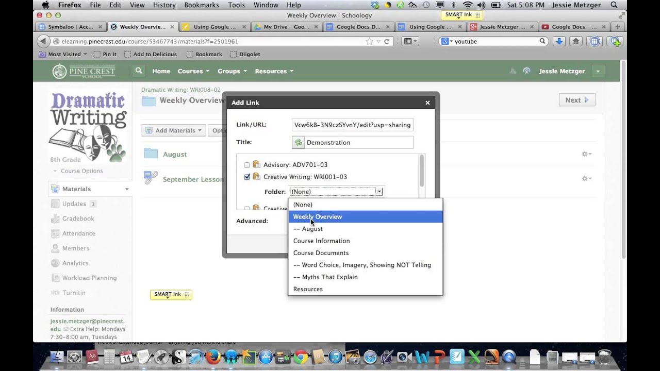
Task: Open the August folder link
Action: click(x=175, y=154)
